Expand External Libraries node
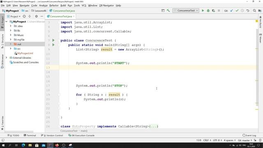This screenshot has height=148, width=263. click(7, 58)
